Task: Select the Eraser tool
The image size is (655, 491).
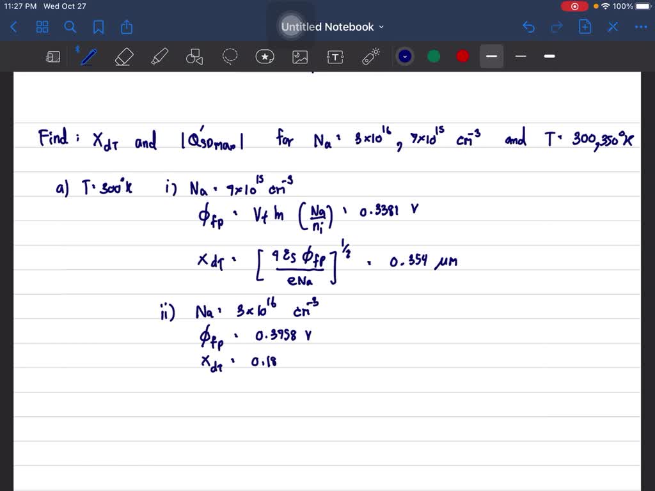Action: point(123,56)
